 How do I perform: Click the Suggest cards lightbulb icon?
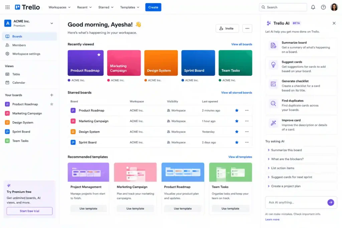pos(273,64)
